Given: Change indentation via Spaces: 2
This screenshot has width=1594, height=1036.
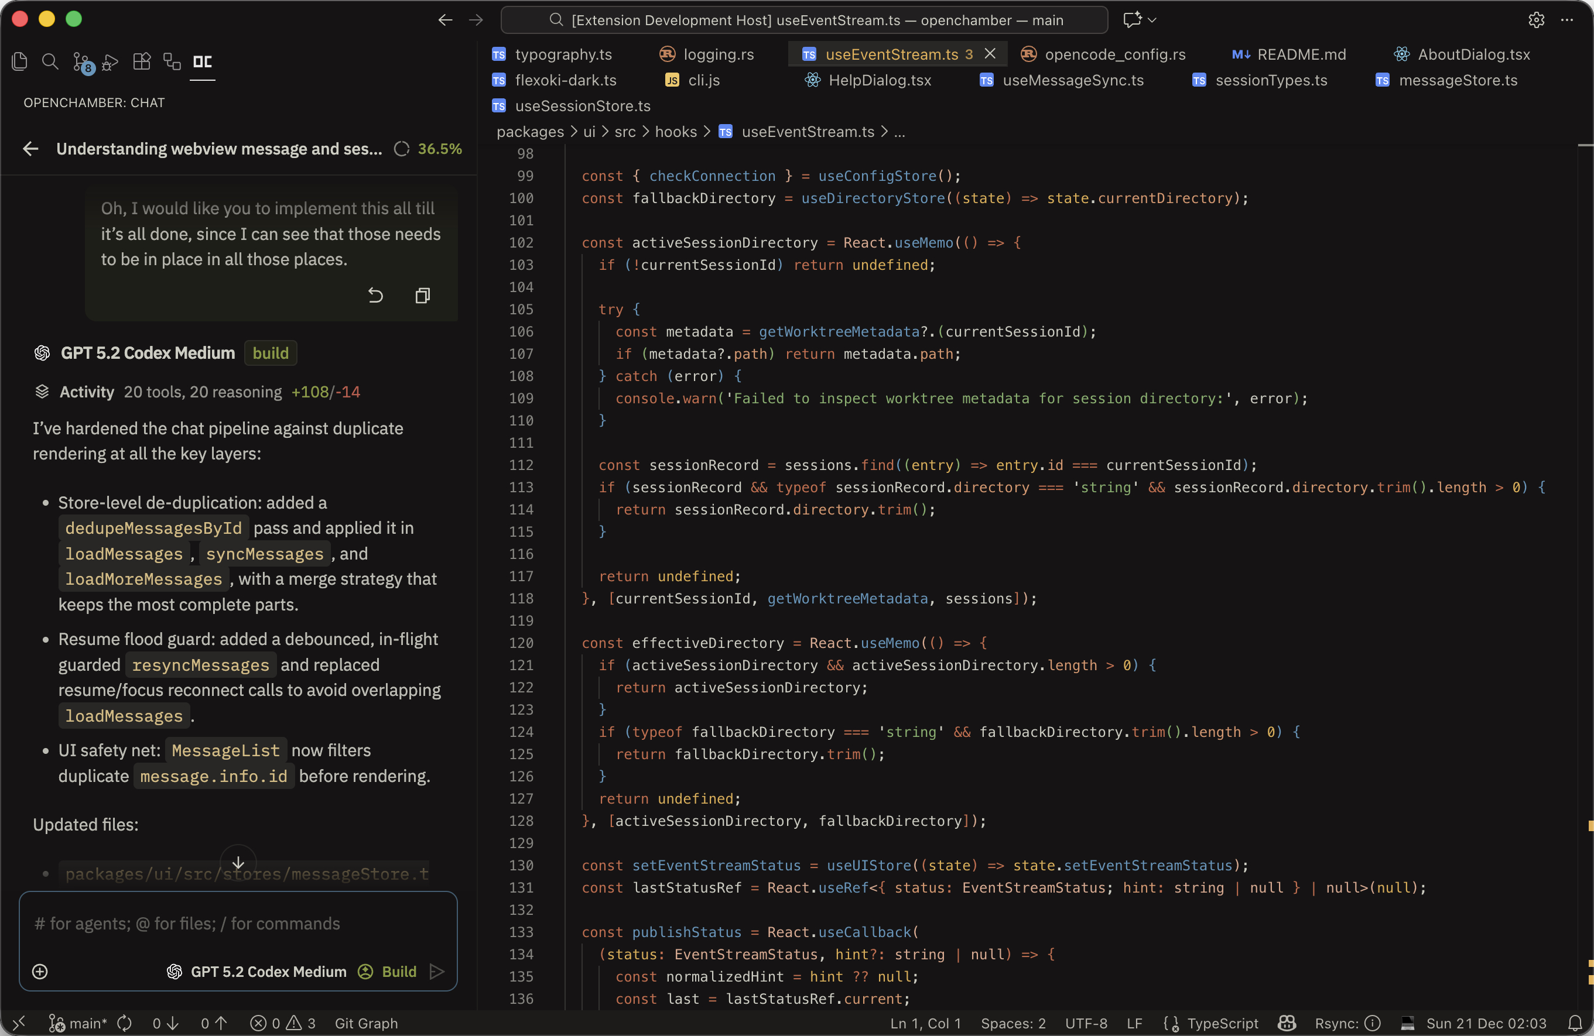Looking at the screenshot, I should 1013,1023.
